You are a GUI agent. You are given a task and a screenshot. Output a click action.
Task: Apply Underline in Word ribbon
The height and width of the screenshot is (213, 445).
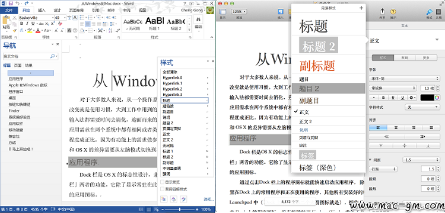point(33,24)
